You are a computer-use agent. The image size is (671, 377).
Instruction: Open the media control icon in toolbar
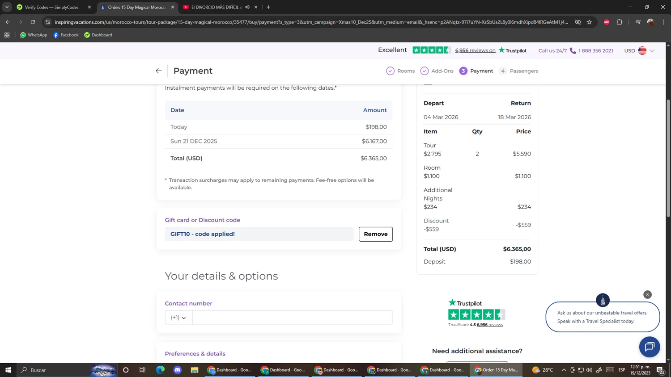click(638, 22)
